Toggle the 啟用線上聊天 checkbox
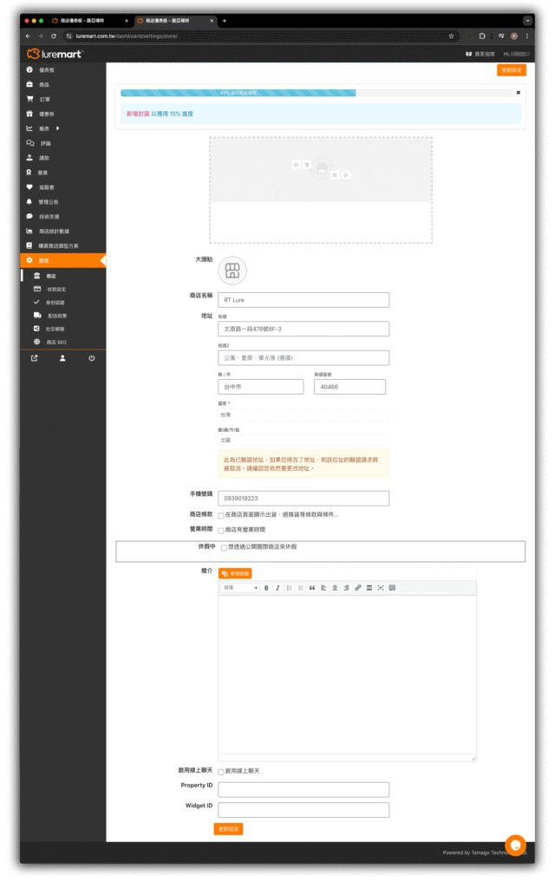This screenshot has height=888, width=555. pos(221,771)
